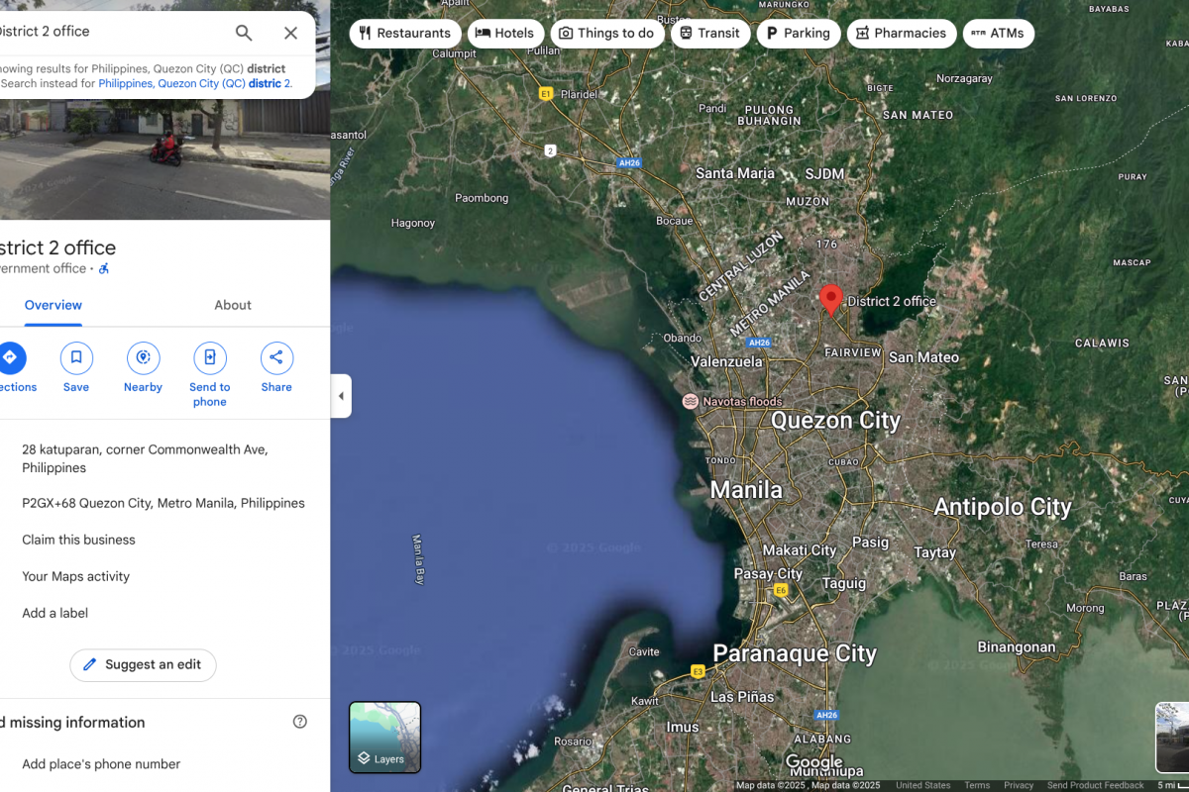Filter map by Restaurants
The width and height of the screenshot is (1189, 792).
[x=404, y=33]
